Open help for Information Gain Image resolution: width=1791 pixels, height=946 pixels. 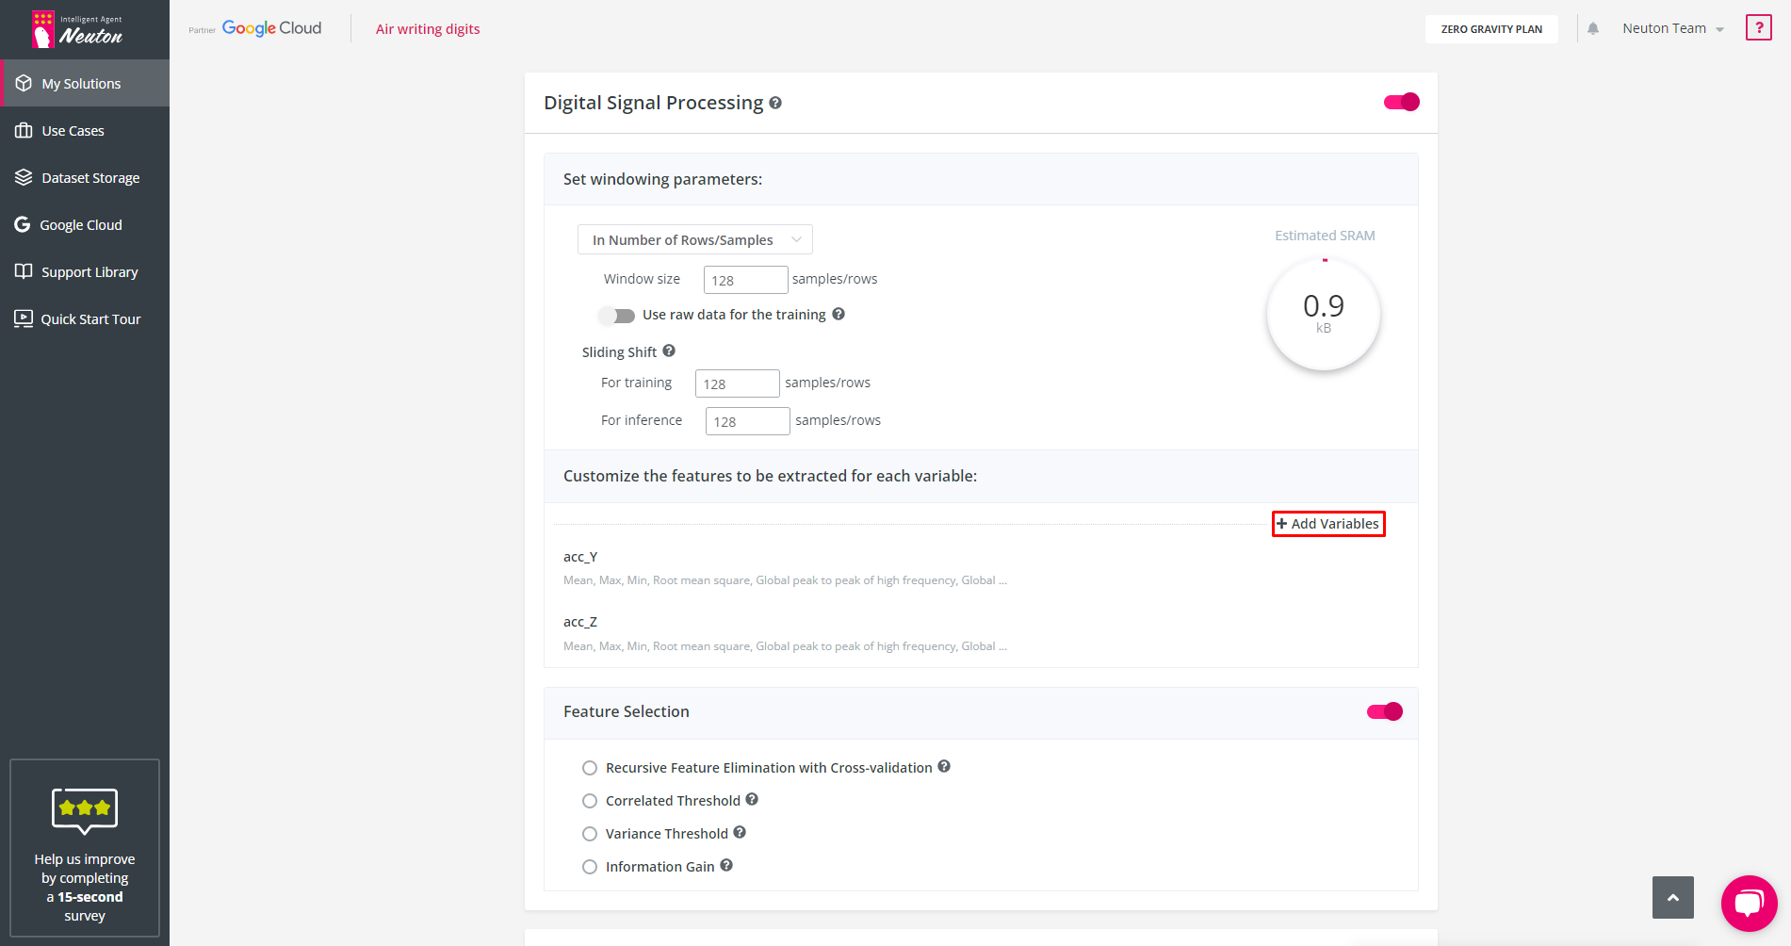(x=726, y=865)
